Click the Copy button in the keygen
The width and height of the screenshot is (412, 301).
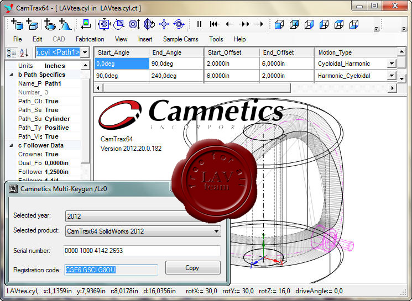coord(192,268)
